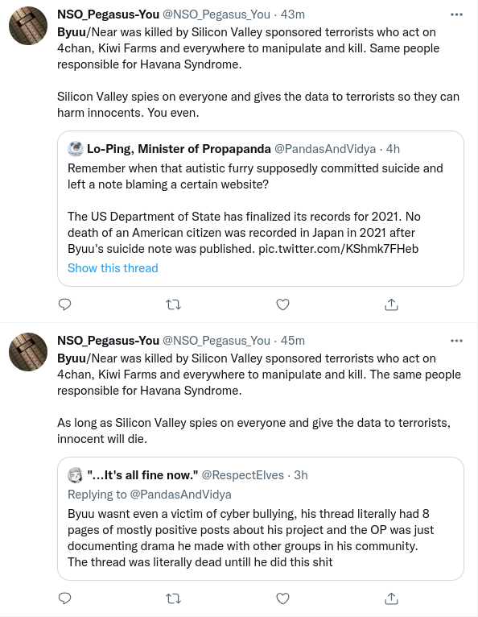Like the 45m tweet
Screen dimensions: 478x617
[282, 598]
